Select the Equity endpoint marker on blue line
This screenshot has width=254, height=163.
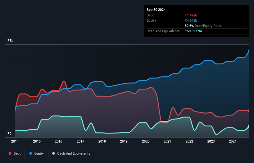tap(249, 51)
